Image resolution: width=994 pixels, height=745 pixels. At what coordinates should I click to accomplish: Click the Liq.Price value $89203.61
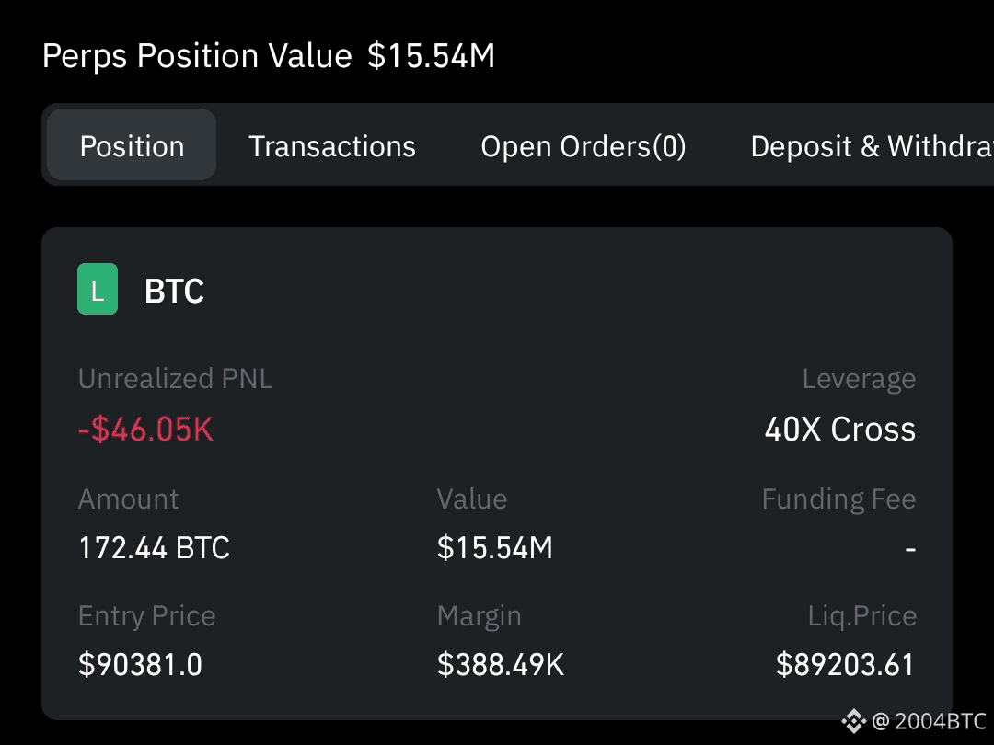(x=845, y=664)
